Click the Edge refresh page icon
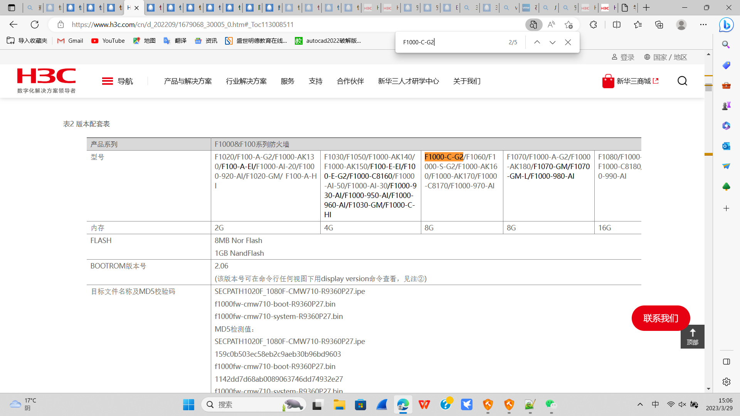 click(35, 25)
